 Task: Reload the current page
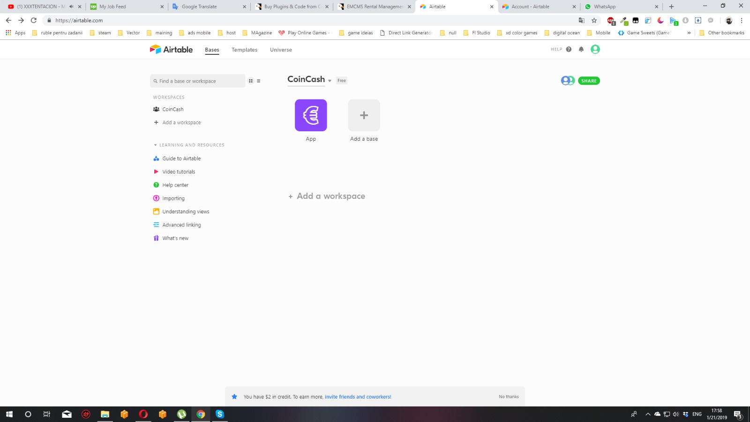coord(34,21)
